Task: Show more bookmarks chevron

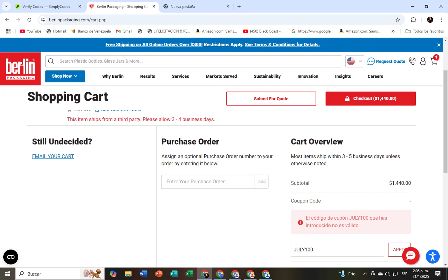Action: point(393,31)
